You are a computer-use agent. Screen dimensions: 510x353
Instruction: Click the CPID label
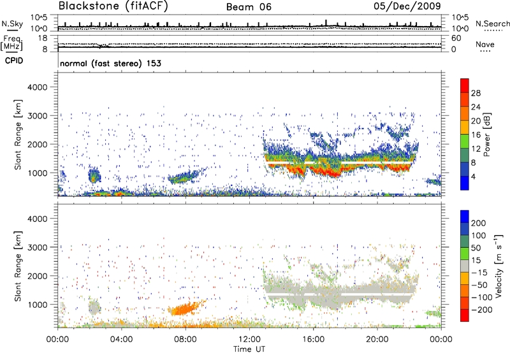pos(14,61)
